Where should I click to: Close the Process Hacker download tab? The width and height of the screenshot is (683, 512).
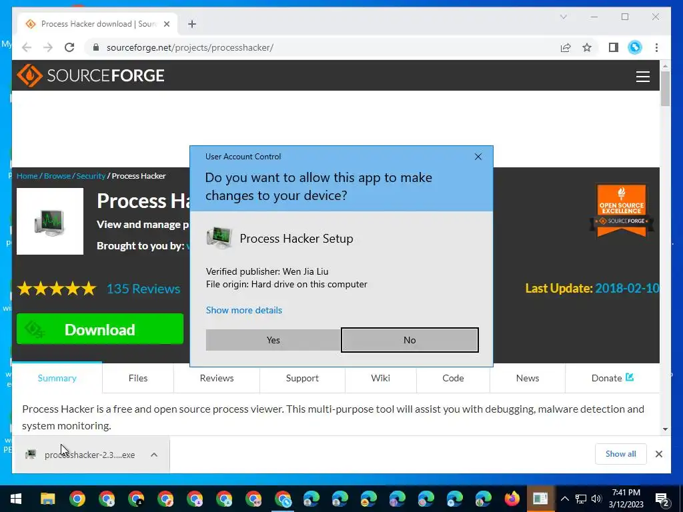[x=166, y=24]
